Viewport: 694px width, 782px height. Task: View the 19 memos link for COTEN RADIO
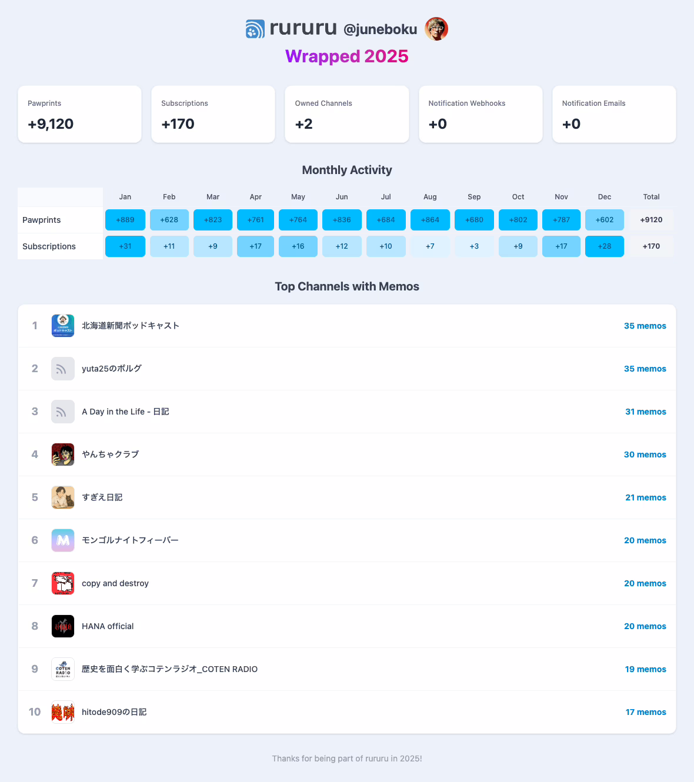pos(645,669)
